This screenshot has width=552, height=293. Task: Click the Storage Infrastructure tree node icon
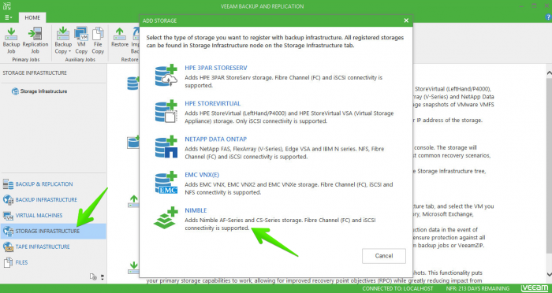[15, 91]
